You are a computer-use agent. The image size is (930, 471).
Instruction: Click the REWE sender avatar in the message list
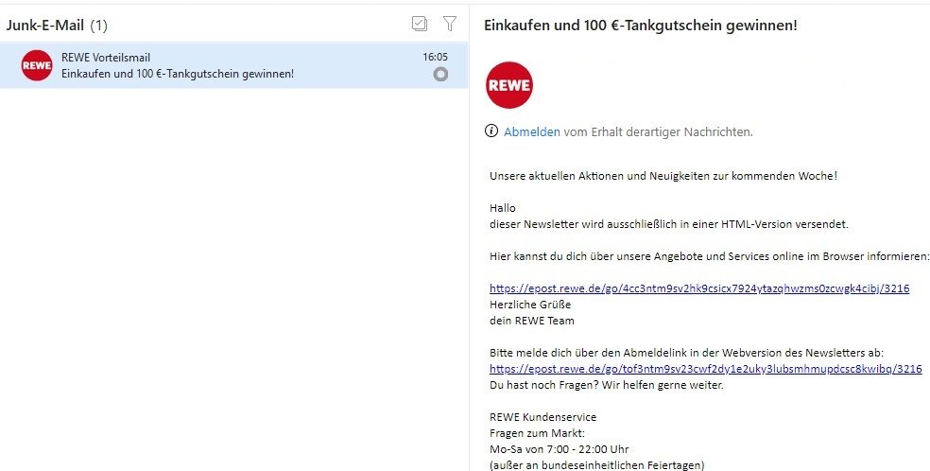37,65
